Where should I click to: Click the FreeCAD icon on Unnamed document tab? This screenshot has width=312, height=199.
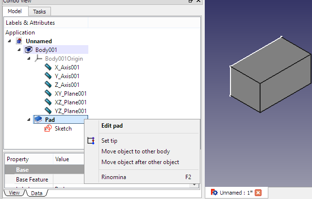tap(214, 192)
